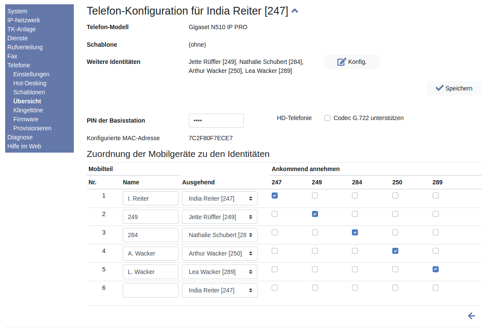Collapse the Telefon-Konfiguration header chevron
Viewport: 488px width, 331px height.
point(295,11)
